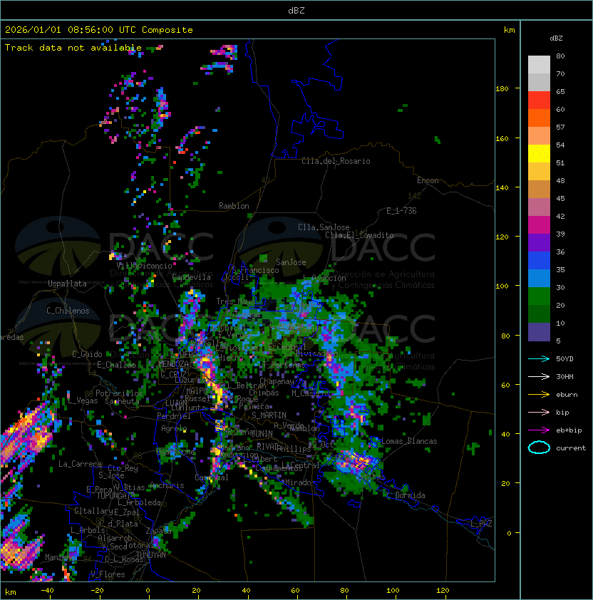Select the dark green 10-20 dBZ swatch
Screen dimensions: 593x600
(539, 314)
